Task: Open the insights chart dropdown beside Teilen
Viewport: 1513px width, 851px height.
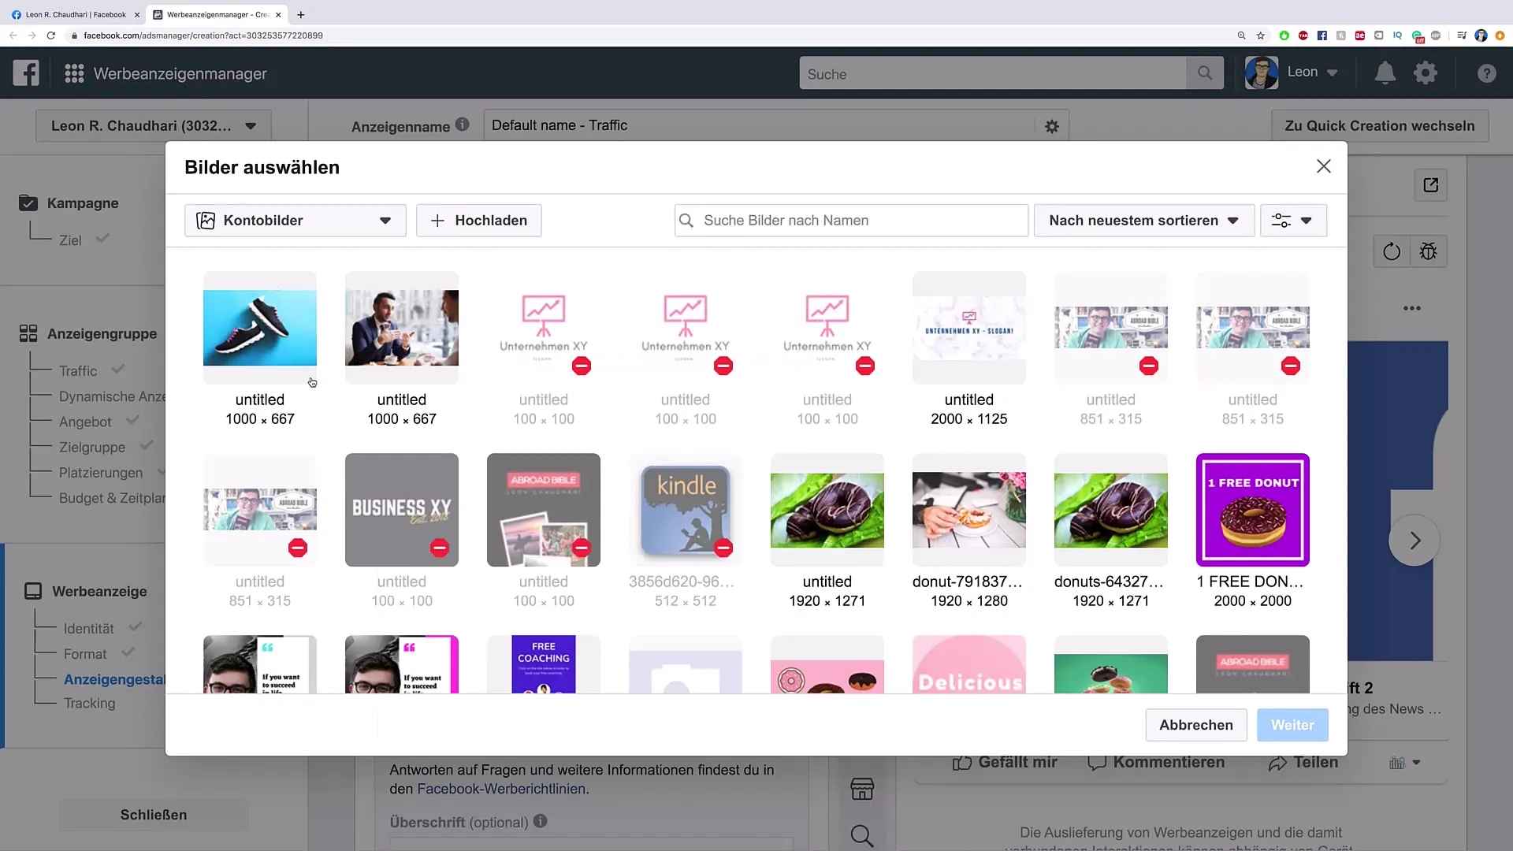Action: [x=1405, y=763]
